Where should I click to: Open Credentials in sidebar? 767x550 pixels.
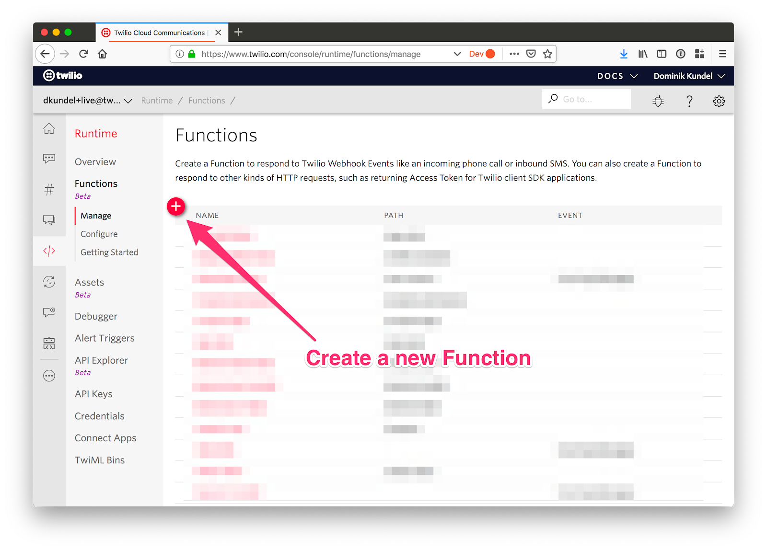pos(100,416)
